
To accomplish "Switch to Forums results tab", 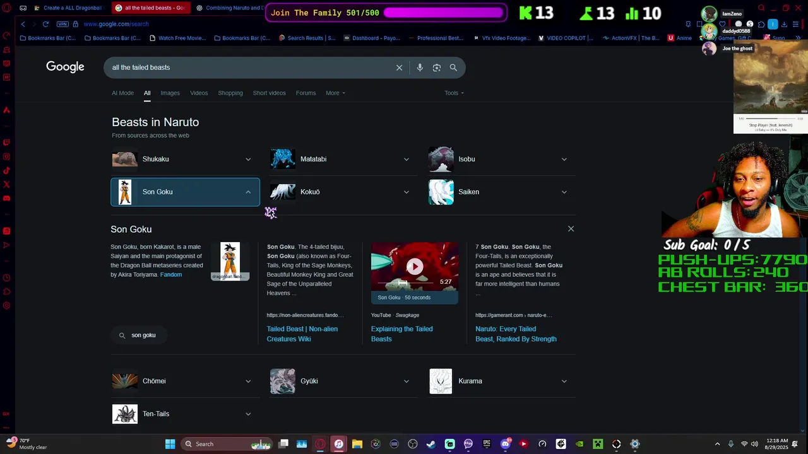I will point(306,93).
